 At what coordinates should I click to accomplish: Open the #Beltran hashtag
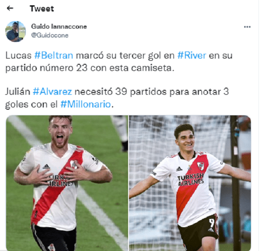[54, 55]
